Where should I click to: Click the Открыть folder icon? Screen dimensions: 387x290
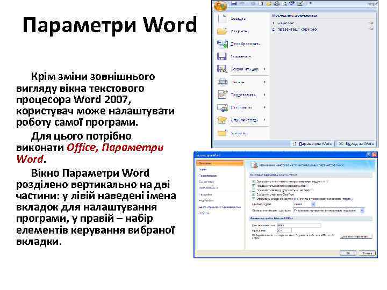click(222, 31)
